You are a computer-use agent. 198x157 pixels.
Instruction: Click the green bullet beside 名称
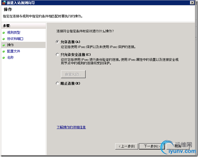coord(4,58)
